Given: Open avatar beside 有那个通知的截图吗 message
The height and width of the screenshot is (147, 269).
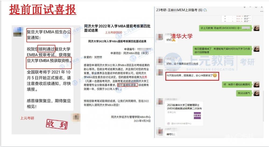Looking at the screenshot, I should pos(256,84).
